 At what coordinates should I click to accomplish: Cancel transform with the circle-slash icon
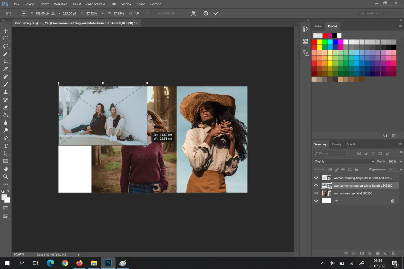tap(206, 13)
